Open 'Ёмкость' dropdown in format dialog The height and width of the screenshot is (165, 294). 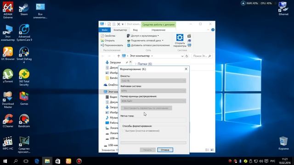tap(153, 81)
